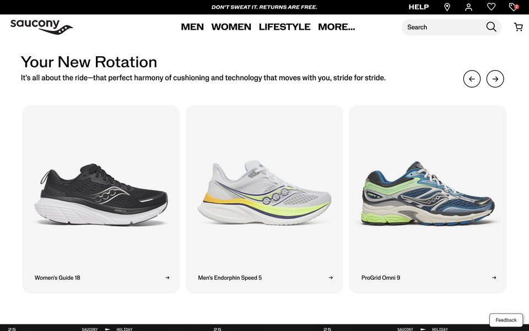Open ProGrid Omni 9 product link
This screenshot has height=331, width=529.
click(x=381, y=277)
